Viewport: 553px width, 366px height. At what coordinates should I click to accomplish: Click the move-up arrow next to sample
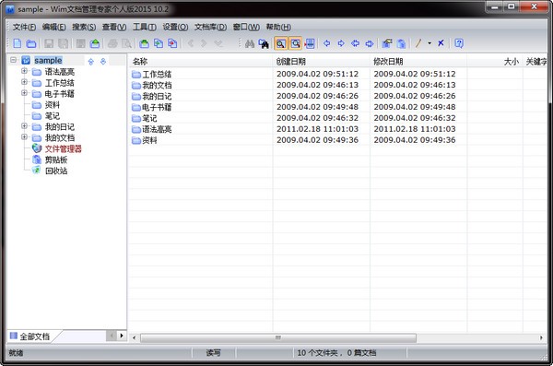[91, 62]
